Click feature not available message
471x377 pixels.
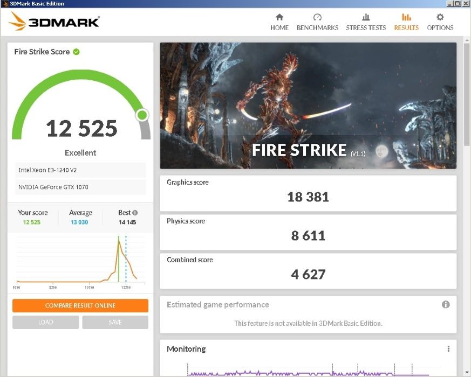[308, 323]
